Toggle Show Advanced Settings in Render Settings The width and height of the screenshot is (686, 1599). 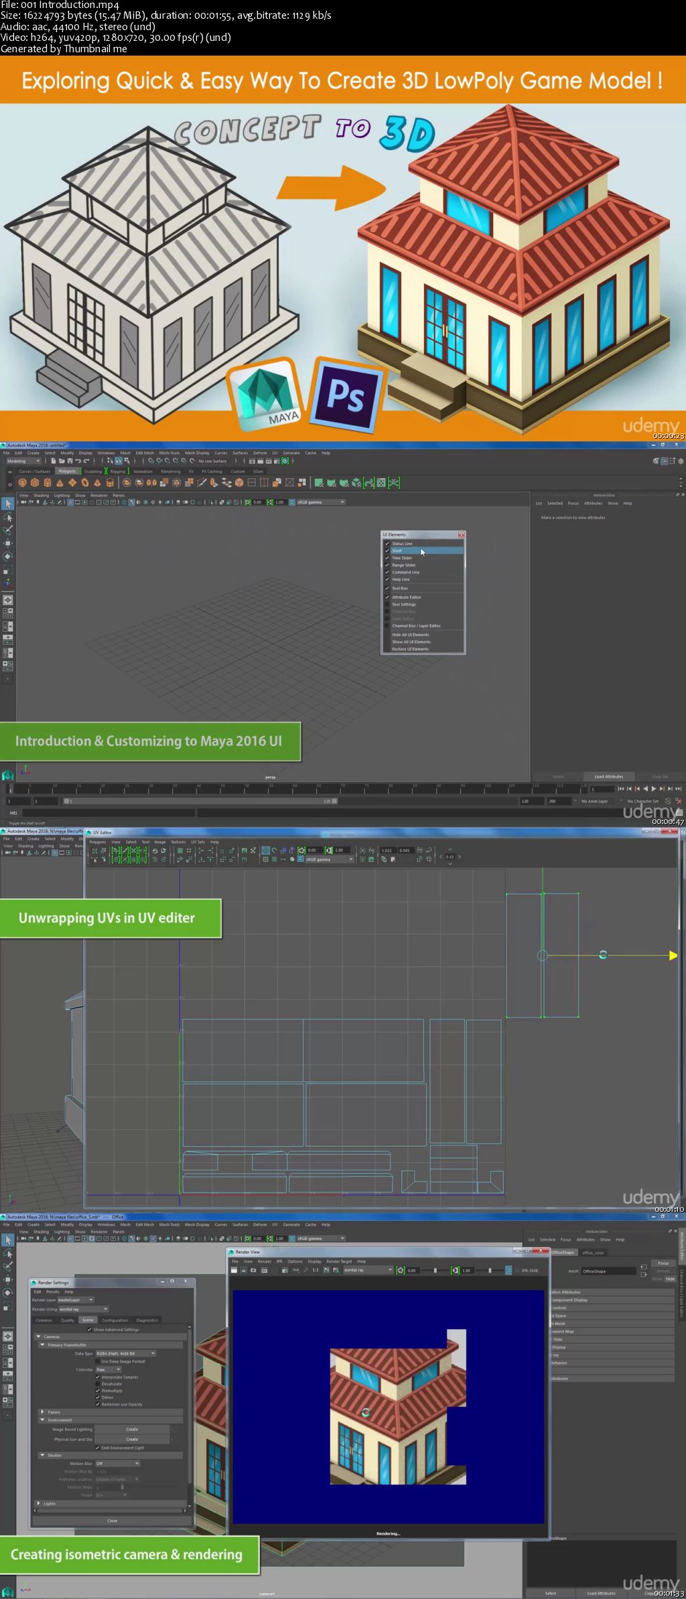pyautogui.click(x=89, y=1330)
